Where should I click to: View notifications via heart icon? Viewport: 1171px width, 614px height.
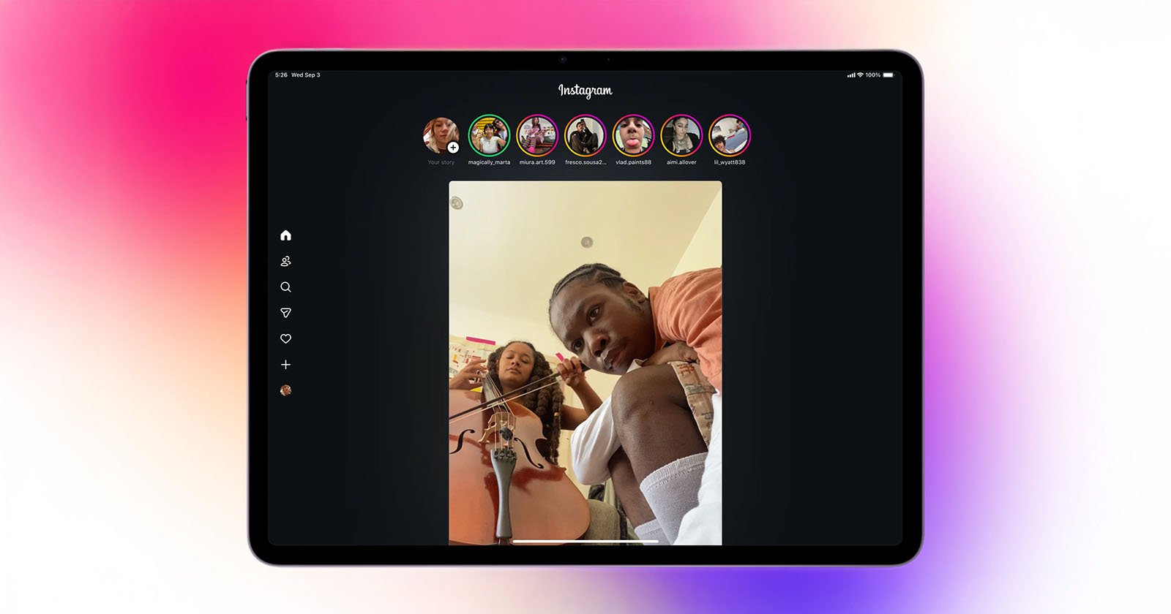[285, 338]
